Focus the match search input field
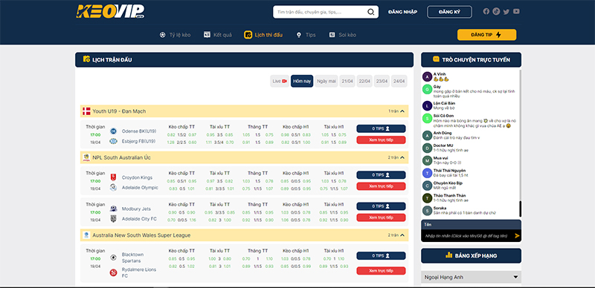Screen dimensions: 595x288 321,12
